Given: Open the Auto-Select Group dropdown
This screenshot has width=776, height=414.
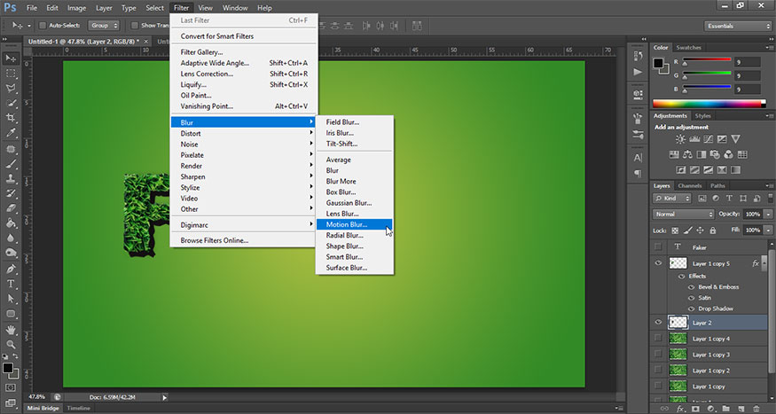Looking at the screenshot, I should [x=104, y=25].
